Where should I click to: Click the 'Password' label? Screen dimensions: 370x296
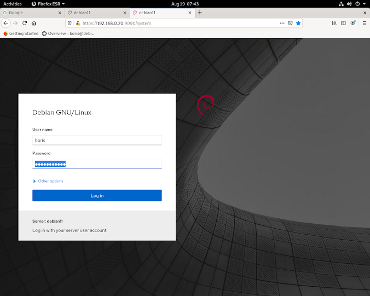pos(42,153)
